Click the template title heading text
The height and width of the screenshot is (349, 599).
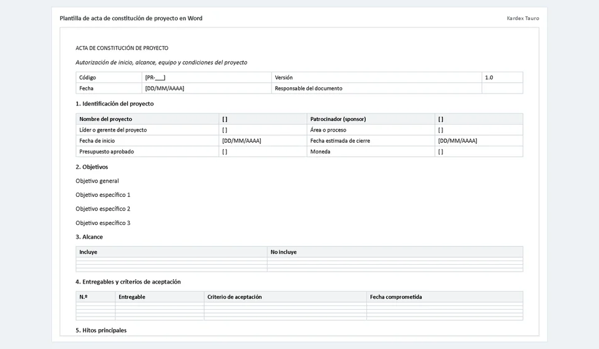coord(131,18)
